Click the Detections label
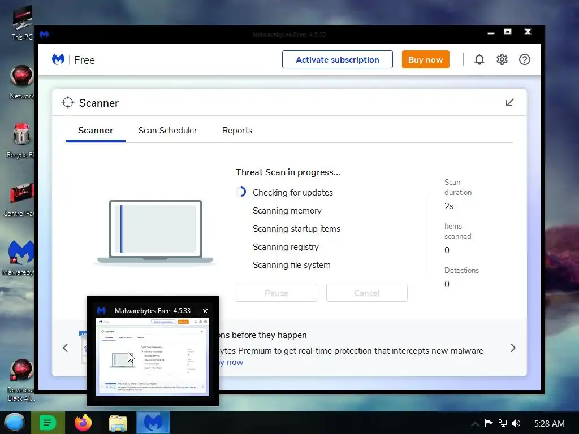This screenshot has height=434, width=579. [461, 270]
